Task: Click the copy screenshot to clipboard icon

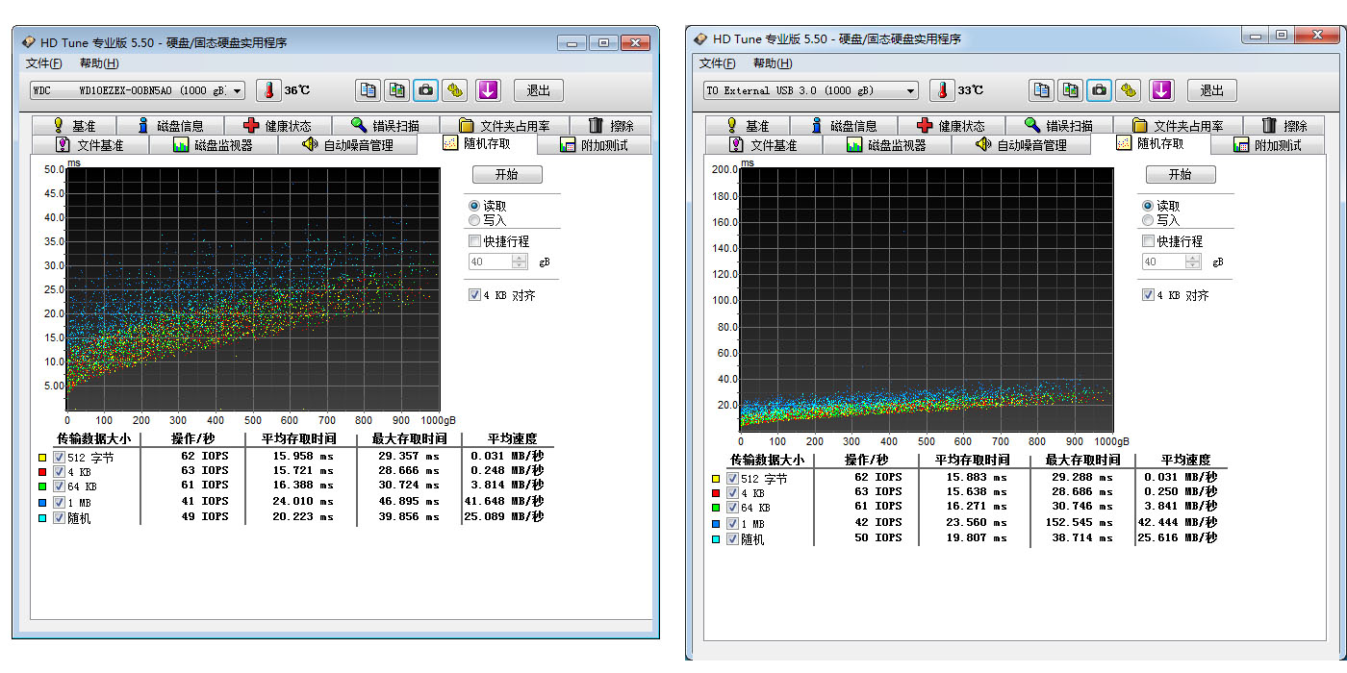Action: click(x=396, y=89)
